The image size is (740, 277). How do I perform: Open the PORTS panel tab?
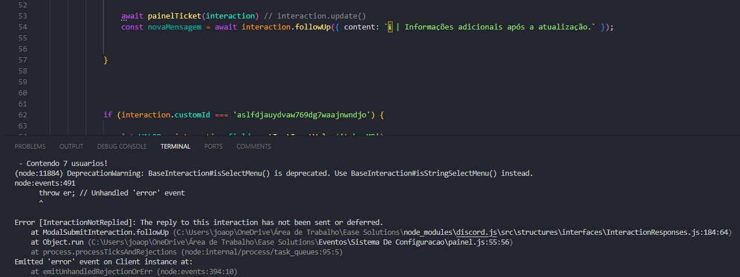click(213, 146)
